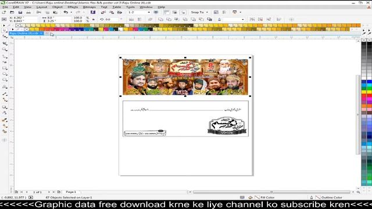This screenshot has width=372, height=209.
Task: Open the Tools menu
Action: pos(130,7)
